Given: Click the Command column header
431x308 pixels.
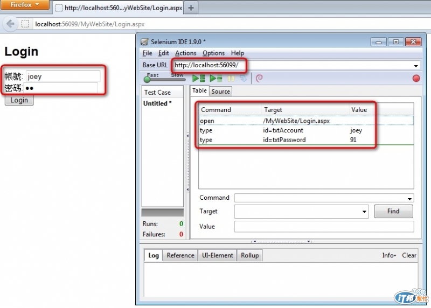Looking at the screenshot, I should [x=230, y=110].
